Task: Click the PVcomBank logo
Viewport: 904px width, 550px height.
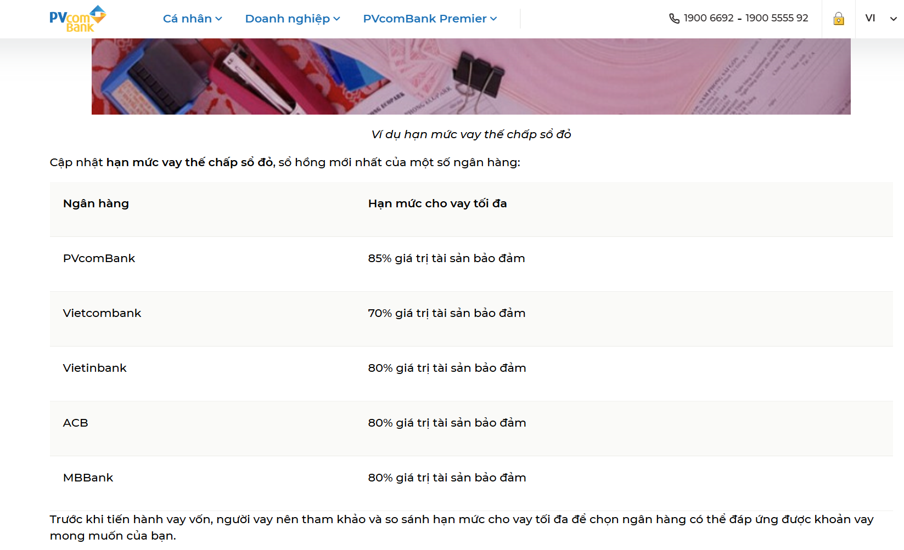Action: coord(77,19)
